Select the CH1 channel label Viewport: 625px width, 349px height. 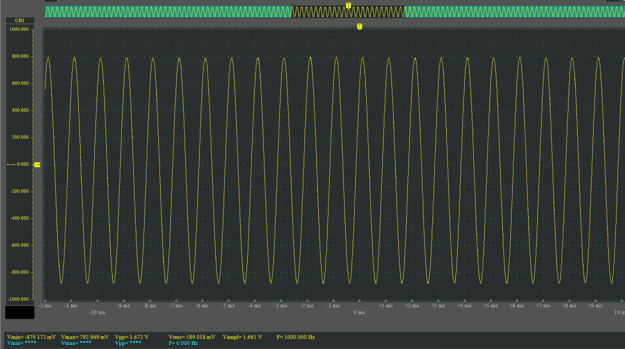pos(20,21)
